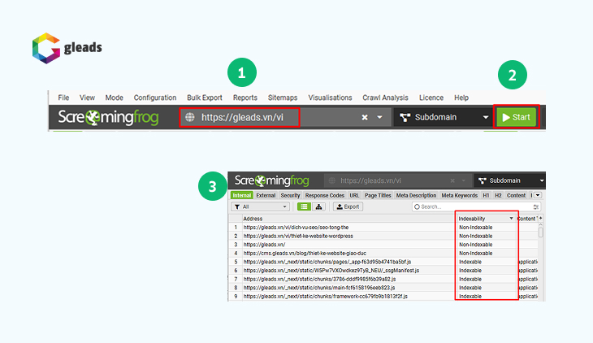Switch to the URL tab
The height and width of the screenshot is (343, 593).
tap(354, 195)
